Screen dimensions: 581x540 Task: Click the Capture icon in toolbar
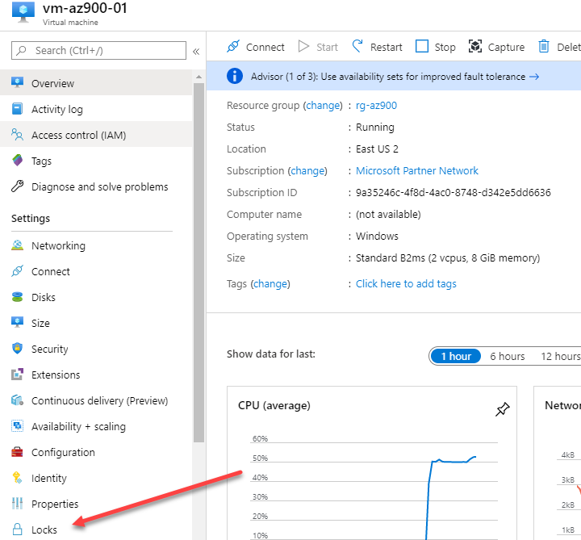[x=475, y=47]
